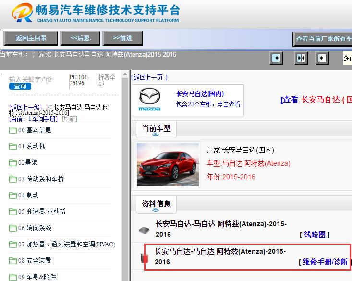Open the 08 安全装置 folder icon
352x281 pixels.
click(13, 261)
